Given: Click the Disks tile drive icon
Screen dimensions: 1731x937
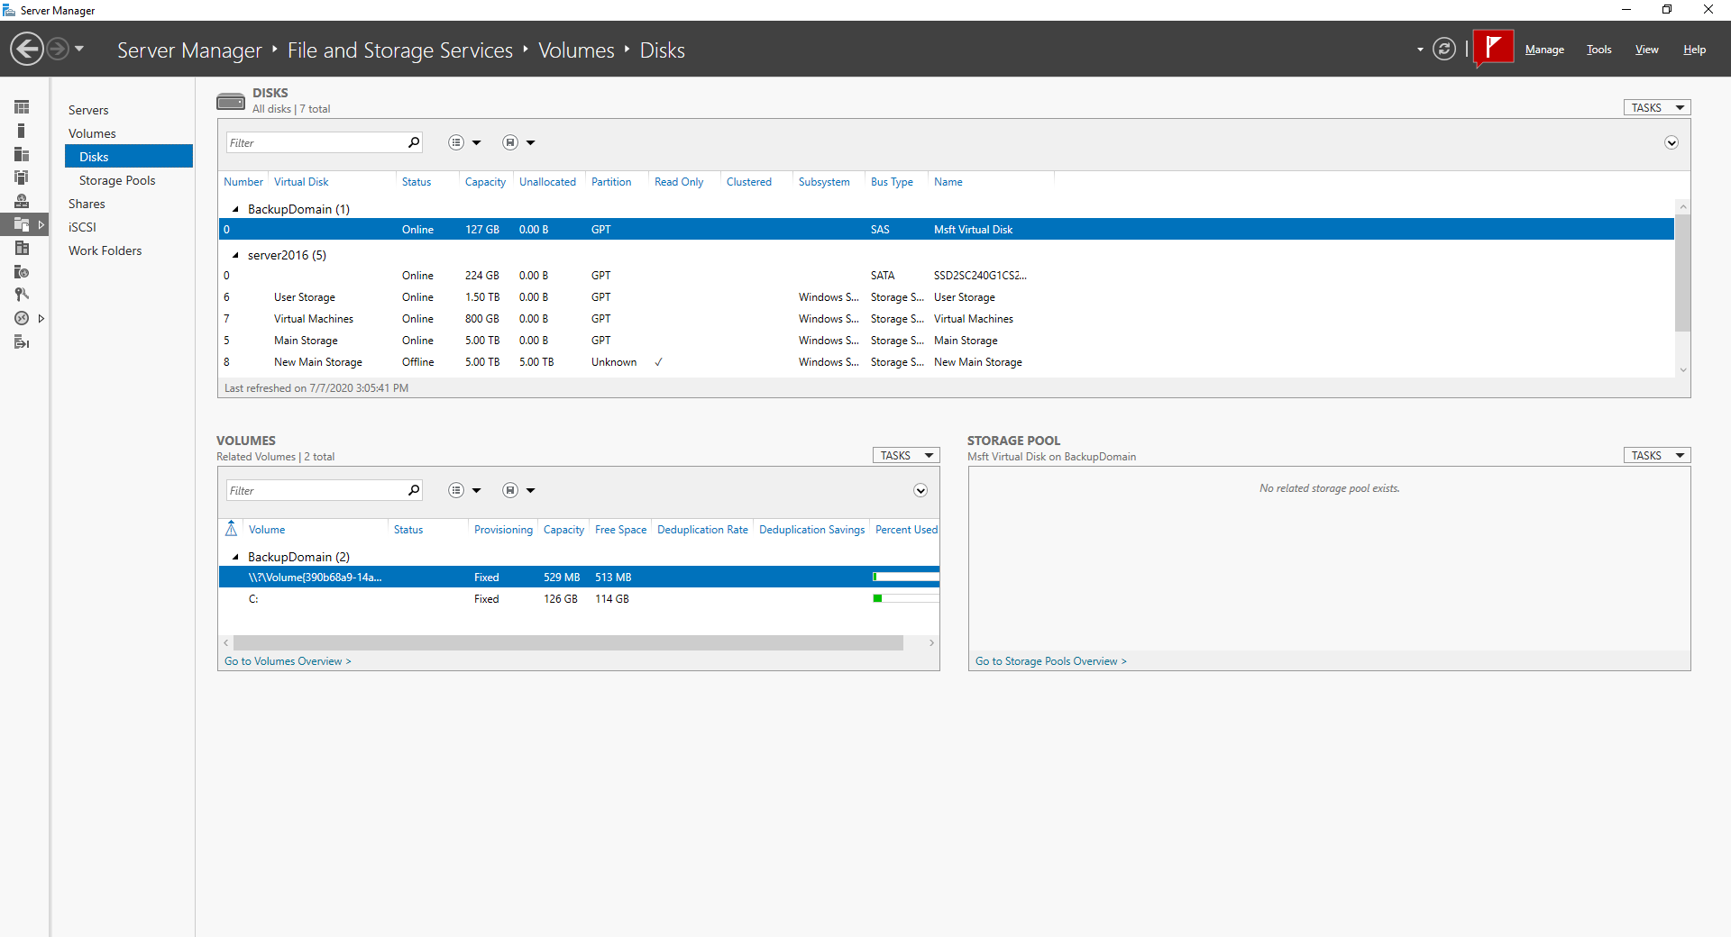Looking at the screenshot, I should tap(231, 101).
